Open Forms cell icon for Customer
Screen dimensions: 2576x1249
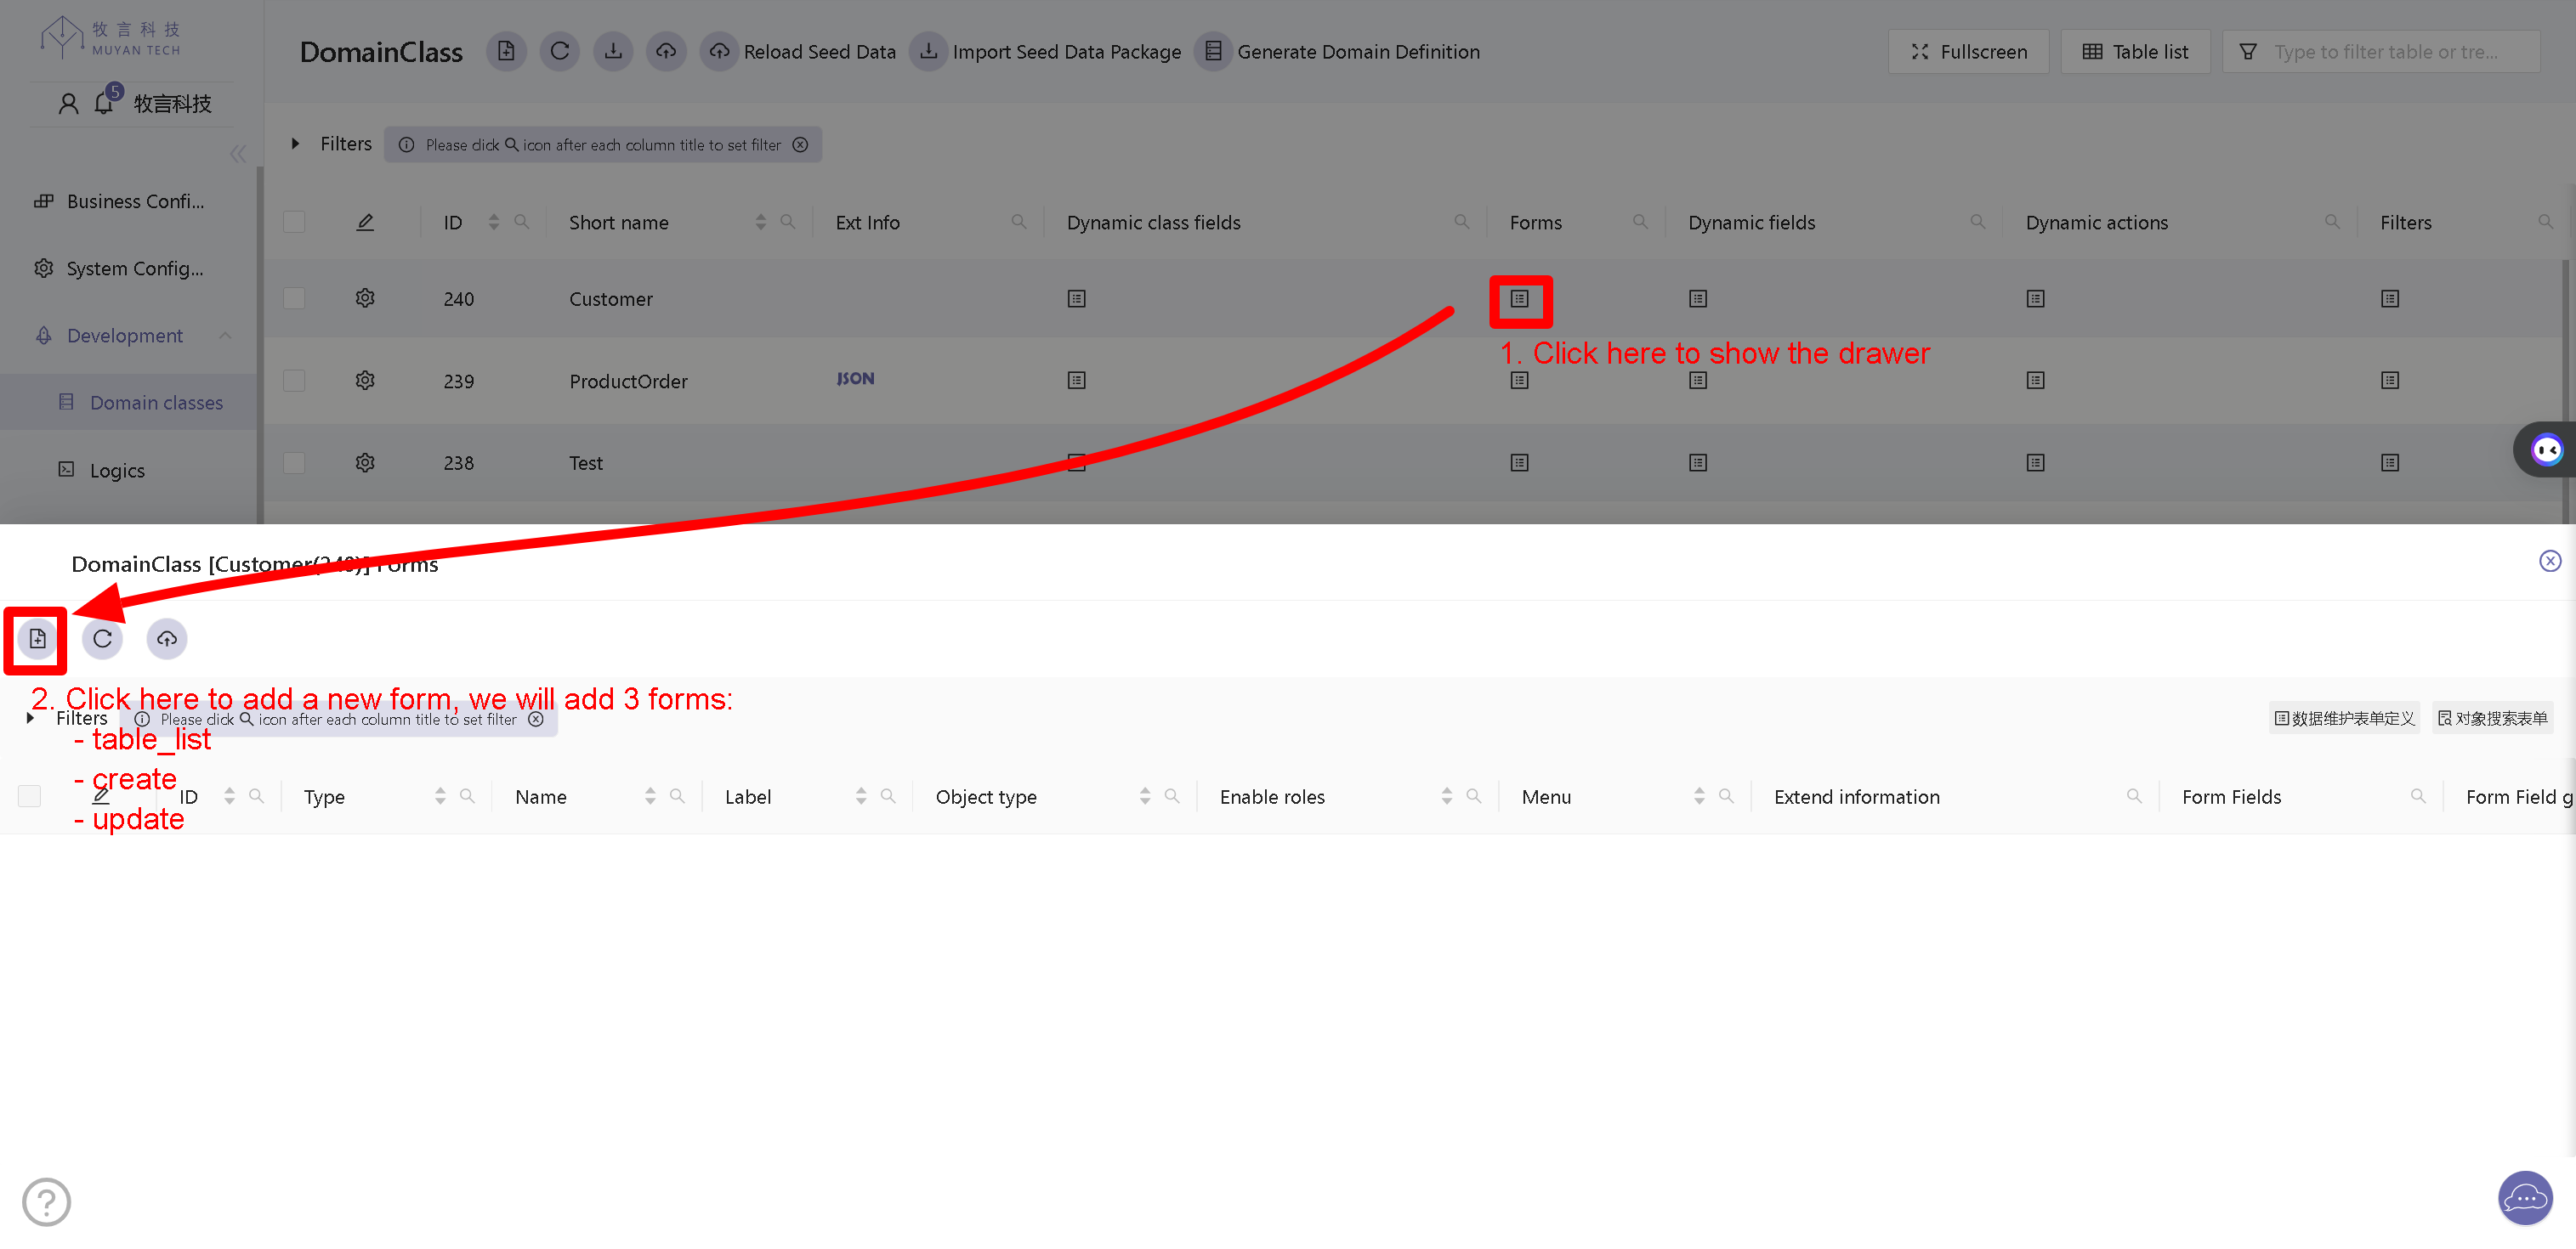coord(1520,297)
